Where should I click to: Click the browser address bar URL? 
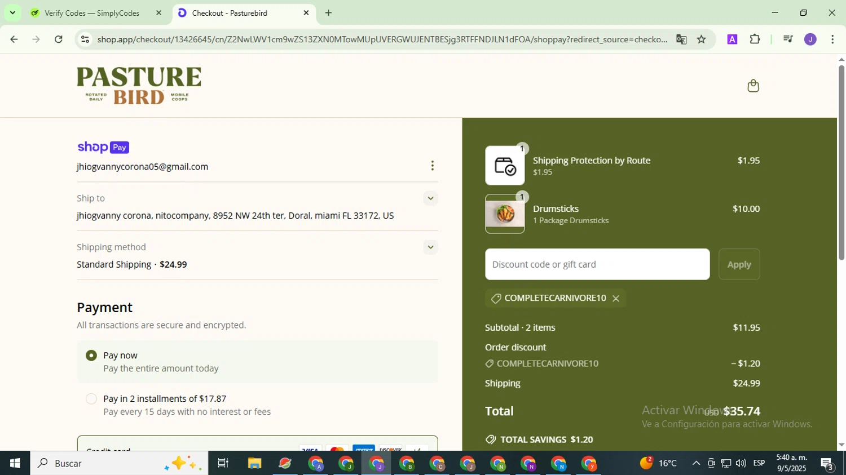tap(382, 39)
